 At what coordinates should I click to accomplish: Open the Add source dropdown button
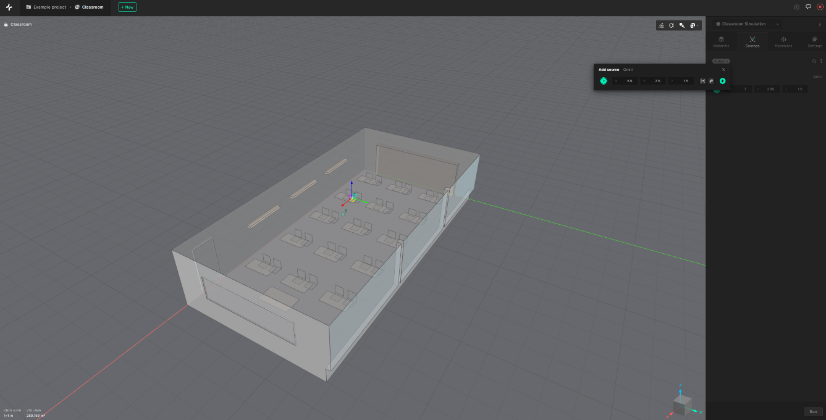pos(721,61)
